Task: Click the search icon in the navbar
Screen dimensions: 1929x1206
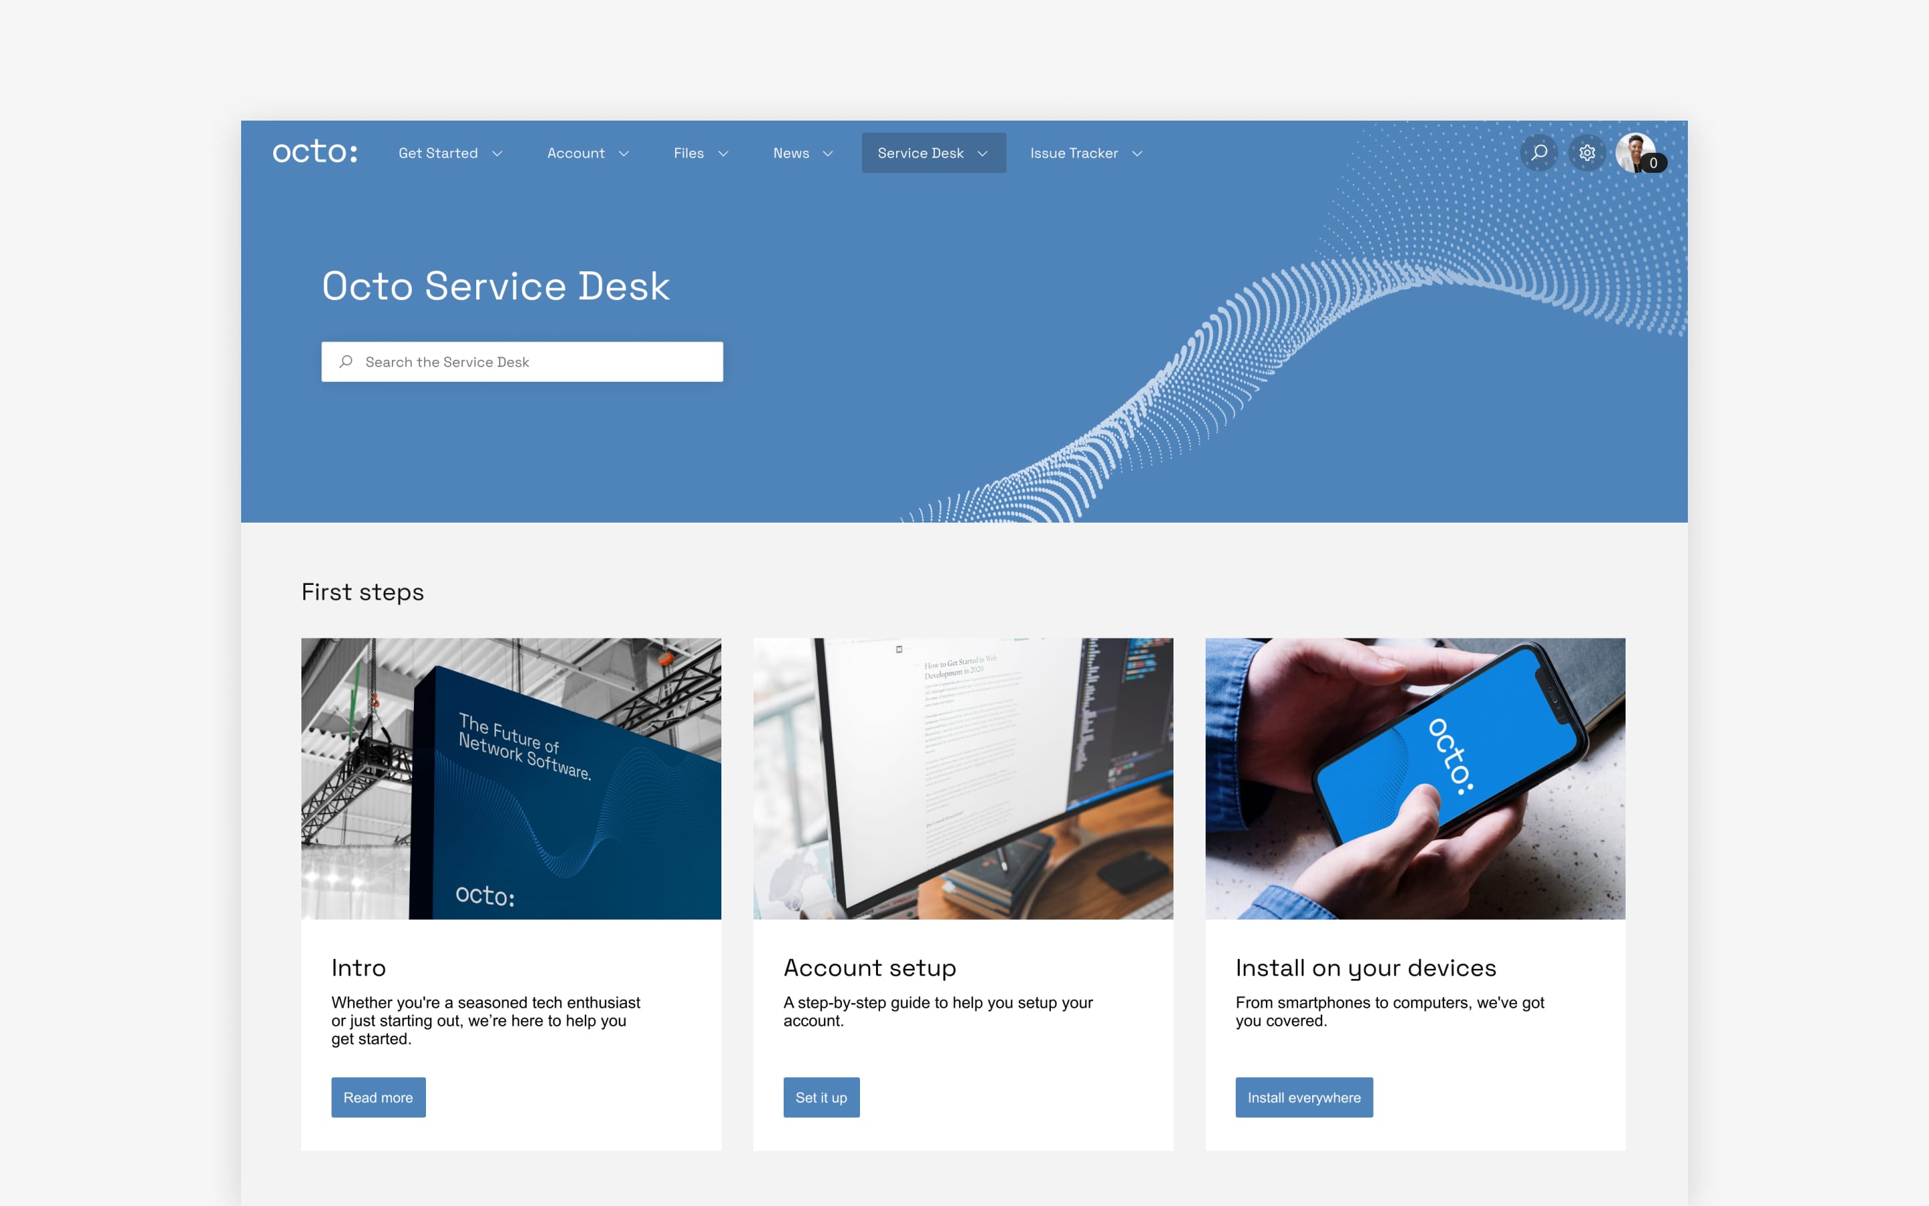Action: pyautogui.click(x=1539, y=153)
